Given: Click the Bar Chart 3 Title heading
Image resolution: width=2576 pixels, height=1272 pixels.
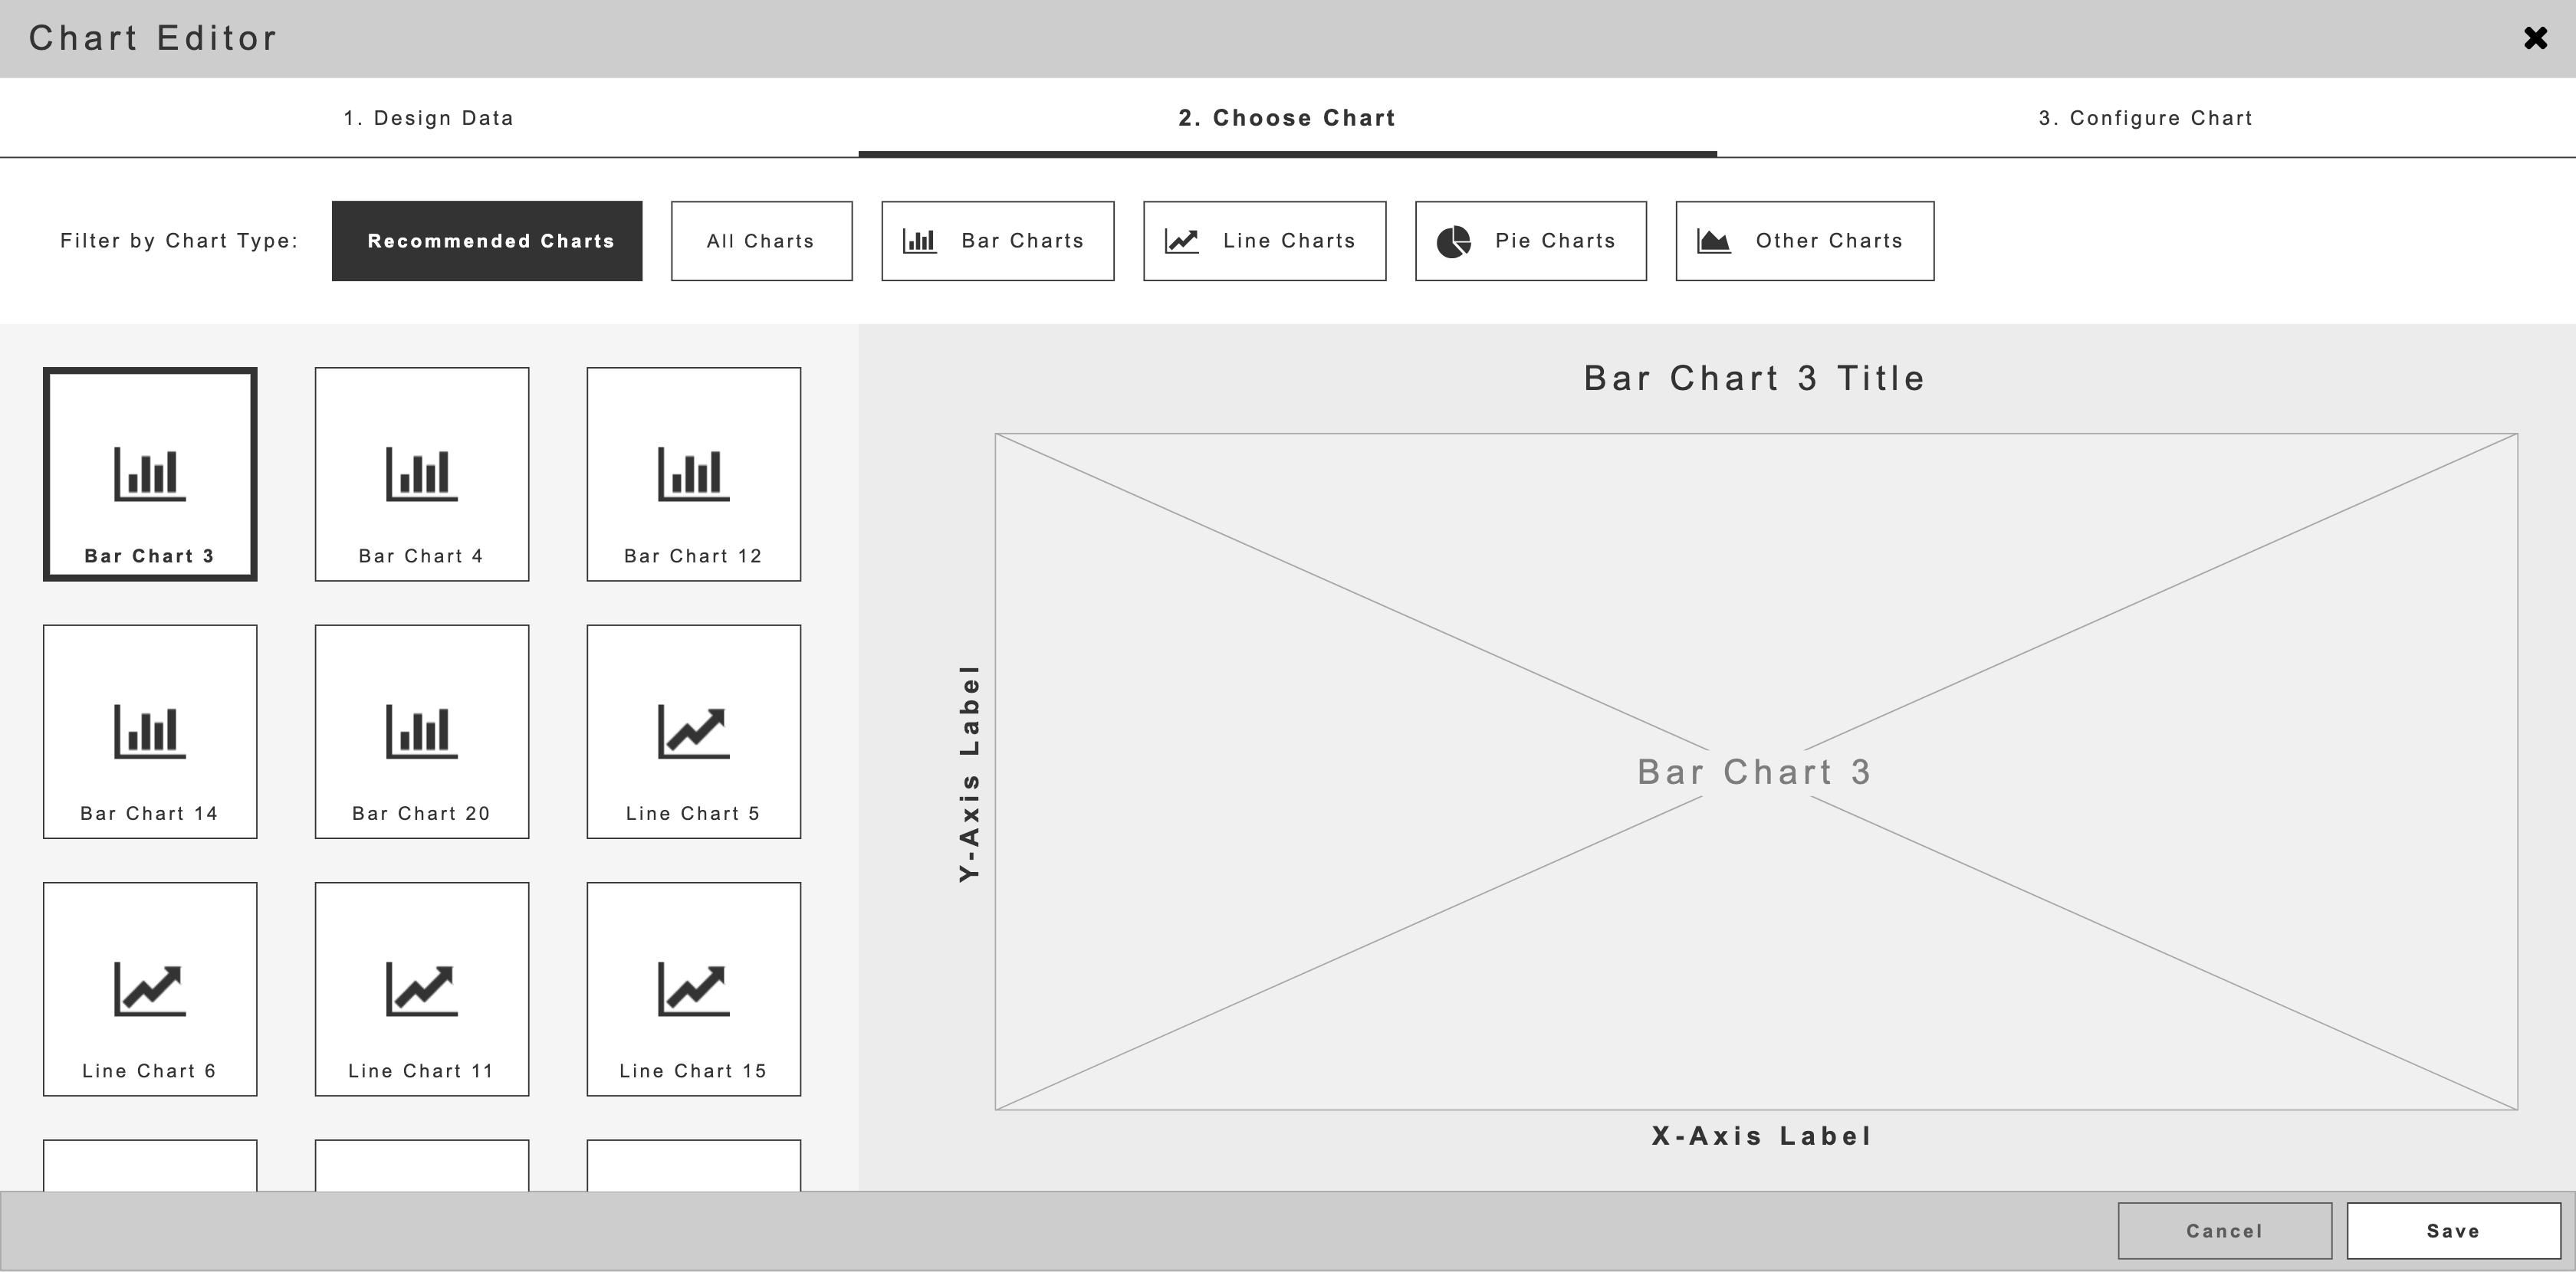Looking at the screenshot, I should coord(1755,379).
